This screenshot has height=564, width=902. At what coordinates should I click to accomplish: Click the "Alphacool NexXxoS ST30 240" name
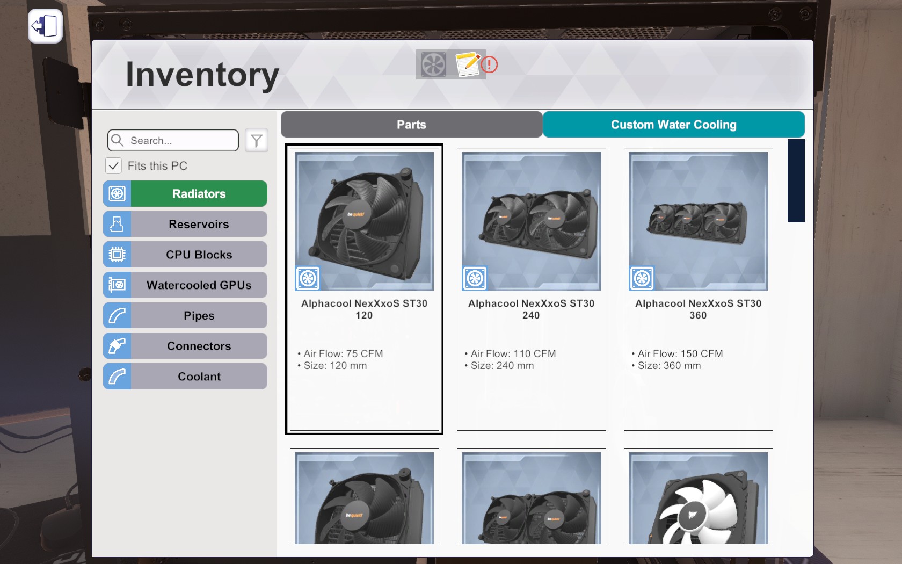coord(532,309)
